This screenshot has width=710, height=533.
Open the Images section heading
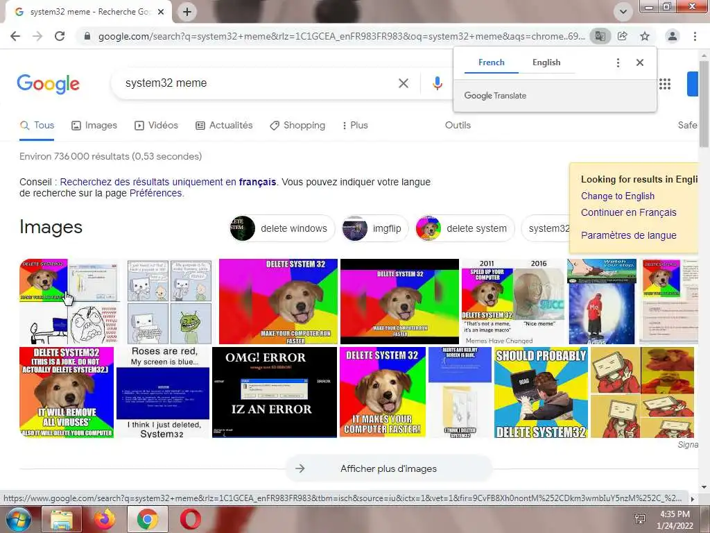(x=51, y=227)
